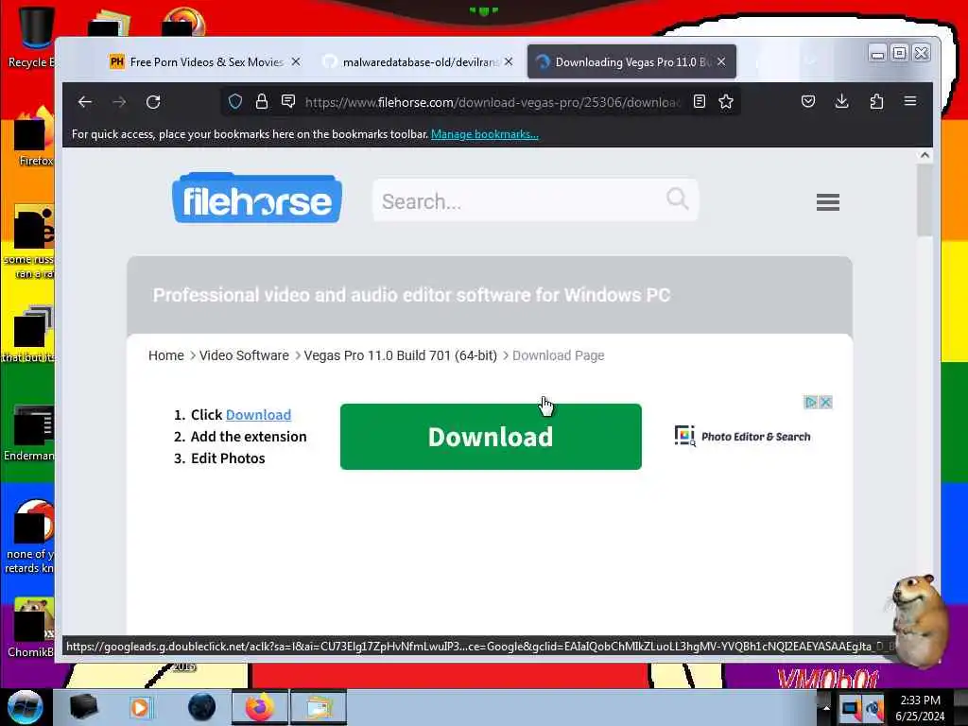Image resolution: width=968 pixels, height=726 pixels.
Task: Click 'Professional video and audio editor' heading
Action: click(x=411, y=295)
